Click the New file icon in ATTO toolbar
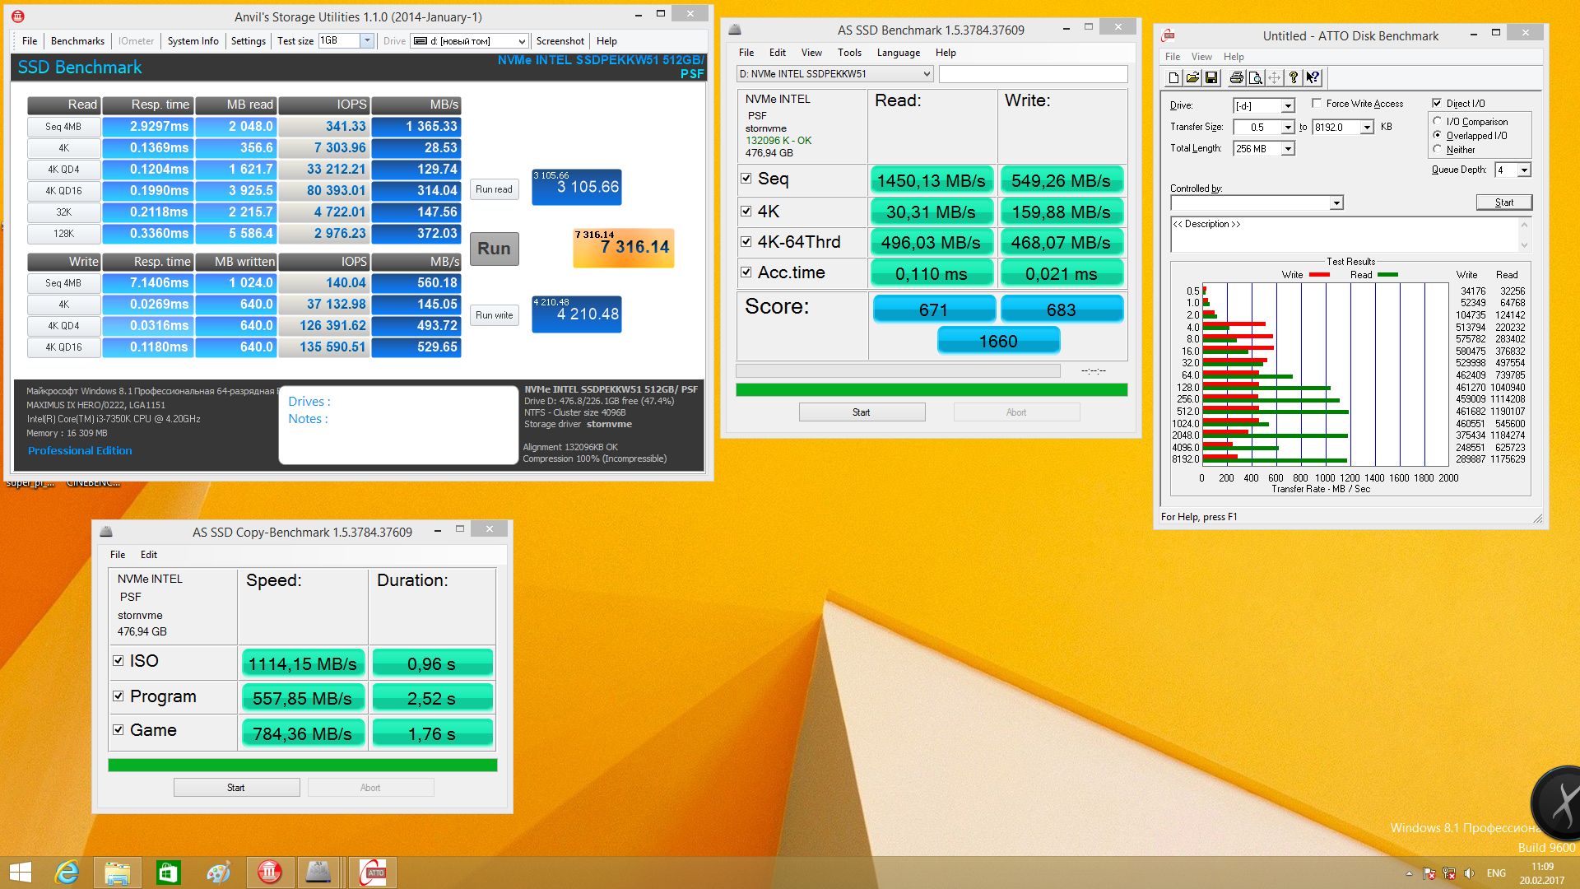 [1173, 78]
